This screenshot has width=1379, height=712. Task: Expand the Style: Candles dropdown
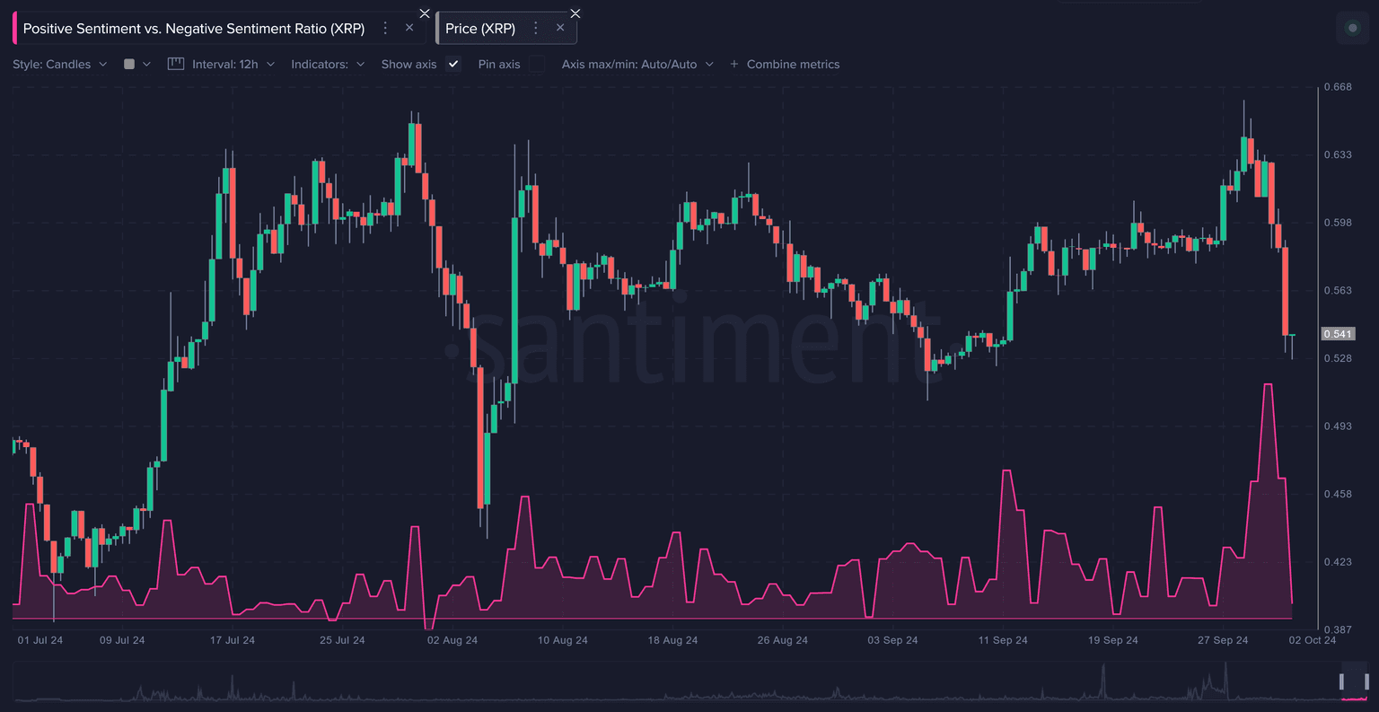pos(59,64)
